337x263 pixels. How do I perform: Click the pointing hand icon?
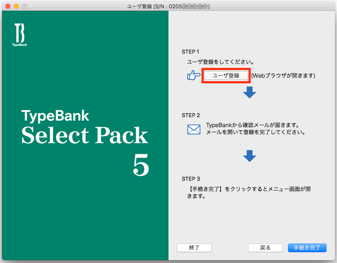193,75
